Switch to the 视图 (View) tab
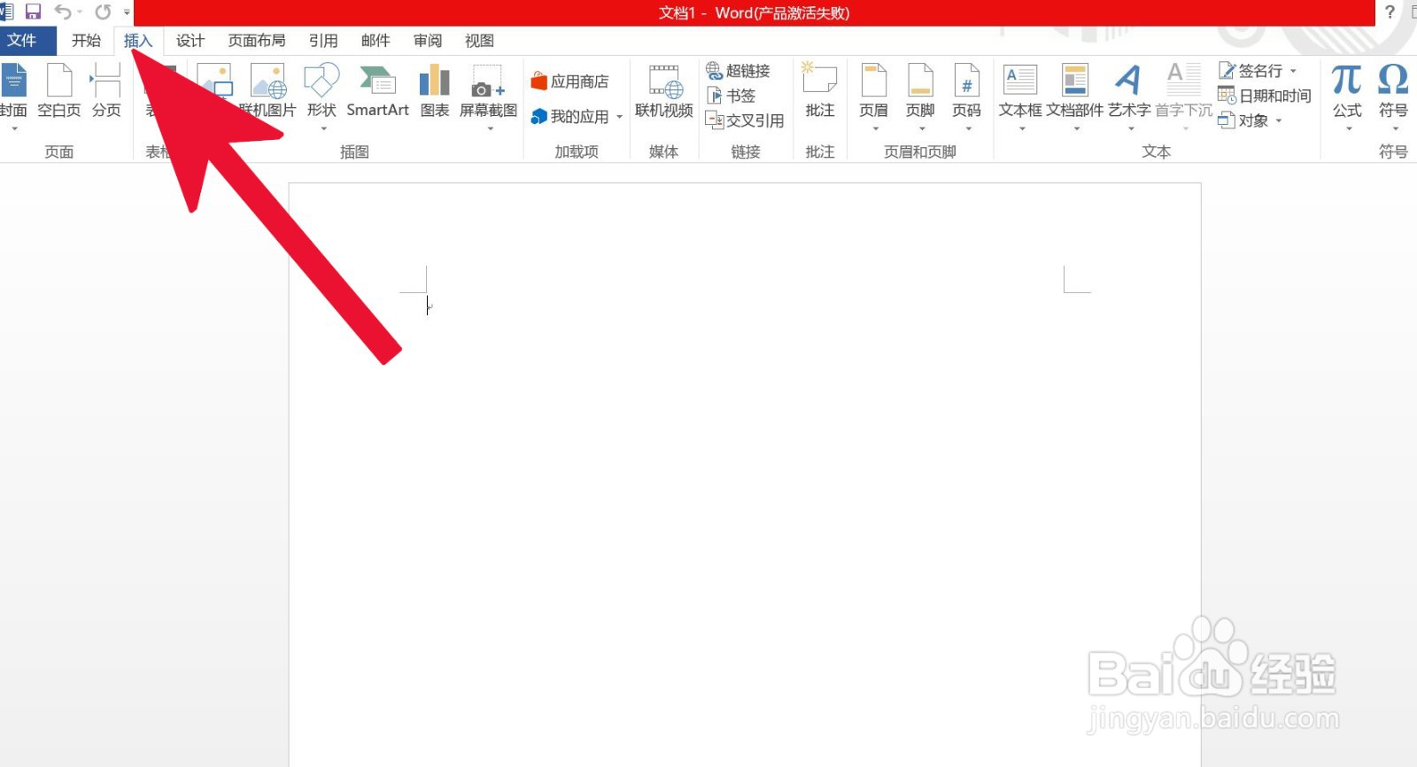1417x767 pixels. click(x=479, y=41)
